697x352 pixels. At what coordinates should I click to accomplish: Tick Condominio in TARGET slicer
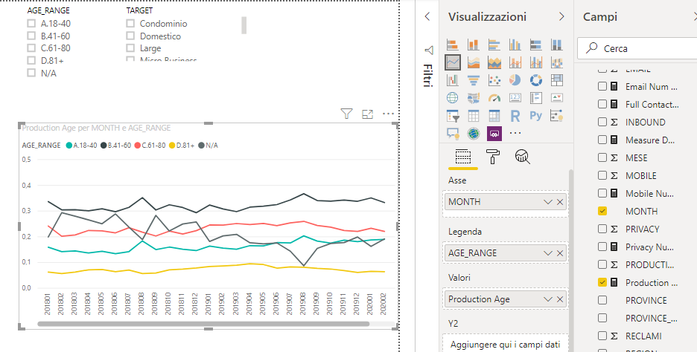(130, 23)
